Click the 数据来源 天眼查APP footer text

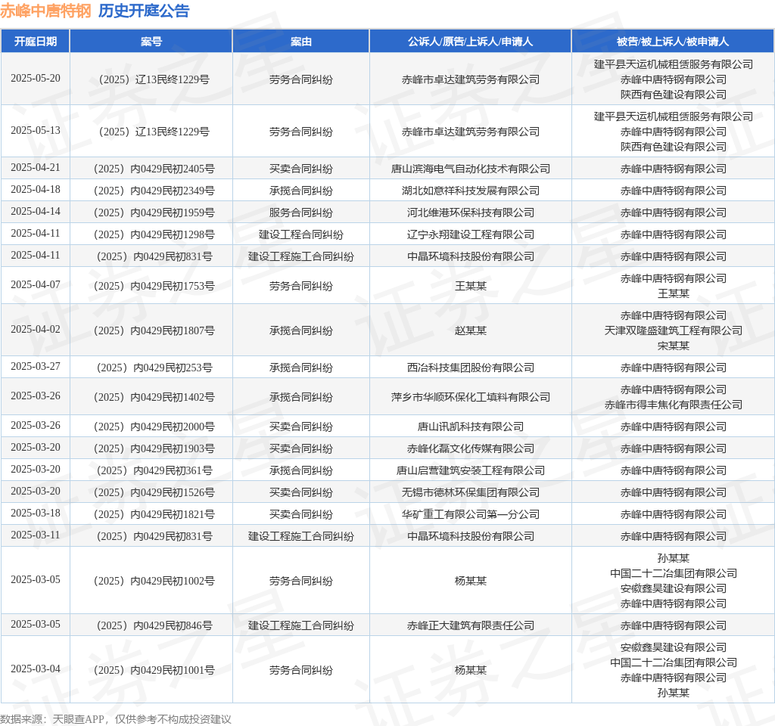coord(116,719)
